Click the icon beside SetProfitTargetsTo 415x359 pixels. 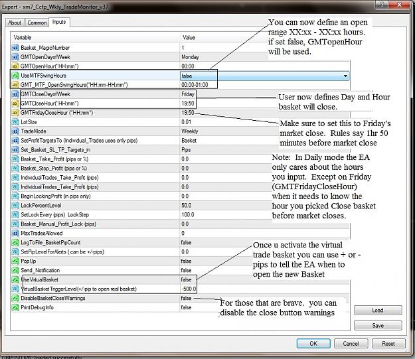pyautogui.click(x=15, y=141)
